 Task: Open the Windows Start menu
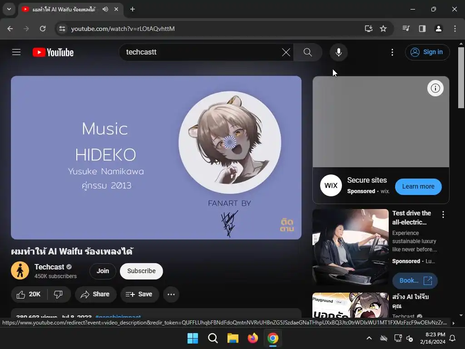click(x=193, y=338)
